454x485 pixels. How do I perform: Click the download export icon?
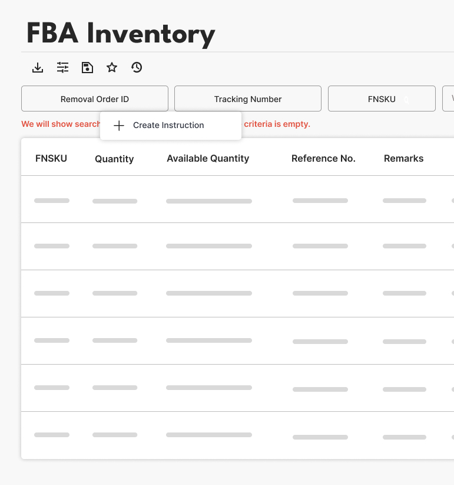[x=38, y=67]
